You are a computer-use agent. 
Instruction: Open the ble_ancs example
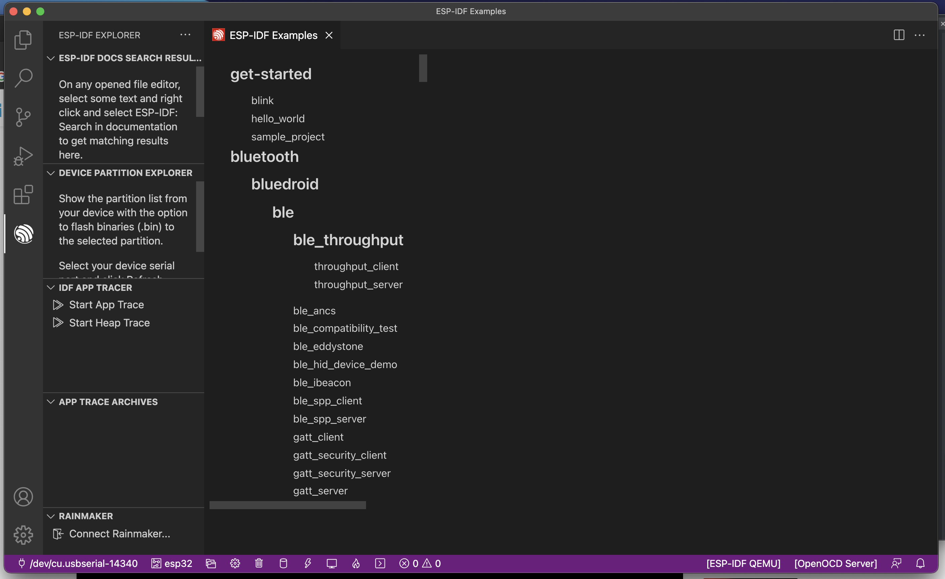click(314, 311)
